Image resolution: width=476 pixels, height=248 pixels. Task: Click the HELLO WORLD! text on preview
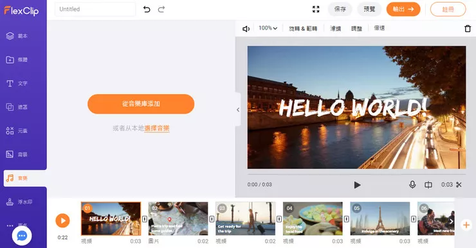tap(352, 107)
